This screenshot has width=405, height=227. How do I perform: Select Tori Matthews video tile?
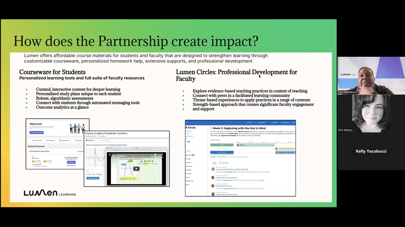coord(371,76)
